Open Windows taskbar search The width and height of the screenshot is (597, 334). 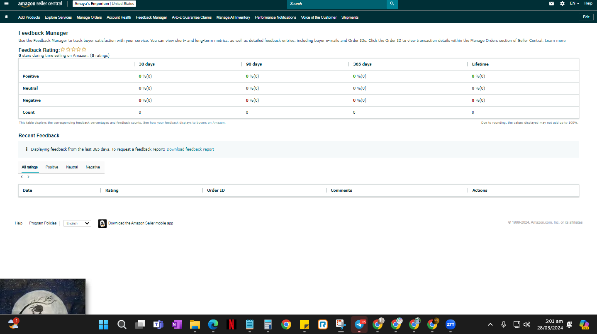pos(122,324)
